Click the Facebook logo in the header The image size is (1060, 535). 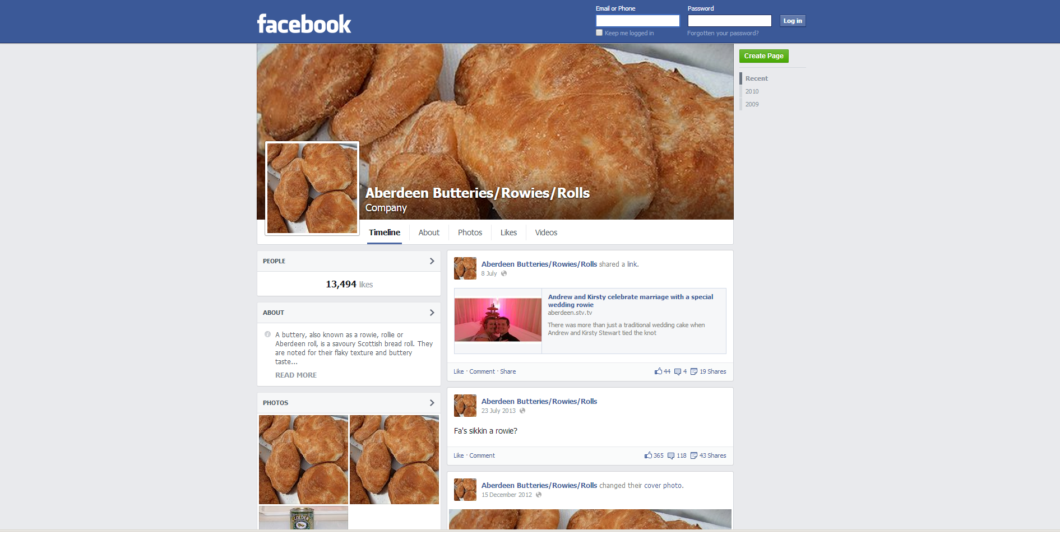[x=304, y=24]
